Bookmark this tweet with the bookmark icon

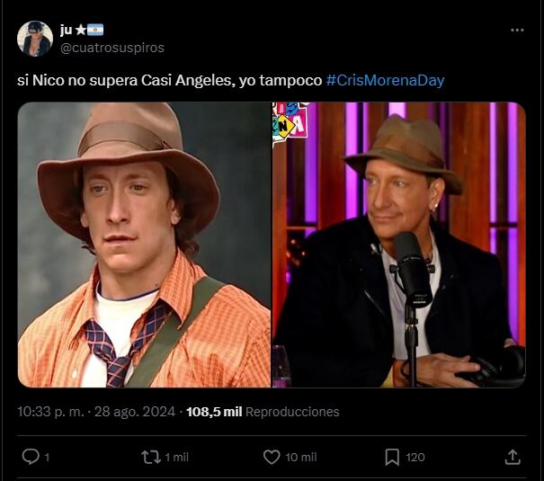392,457
